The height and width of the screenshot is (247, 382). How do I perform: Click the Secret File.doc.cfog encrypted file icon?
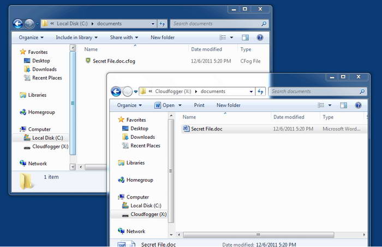[88, 61]
